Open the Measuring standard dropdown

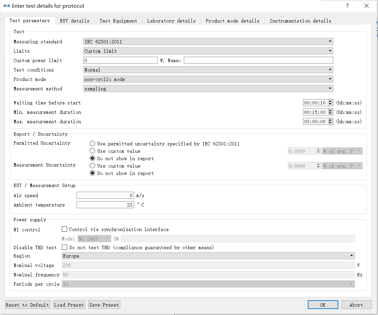[208, 41]
